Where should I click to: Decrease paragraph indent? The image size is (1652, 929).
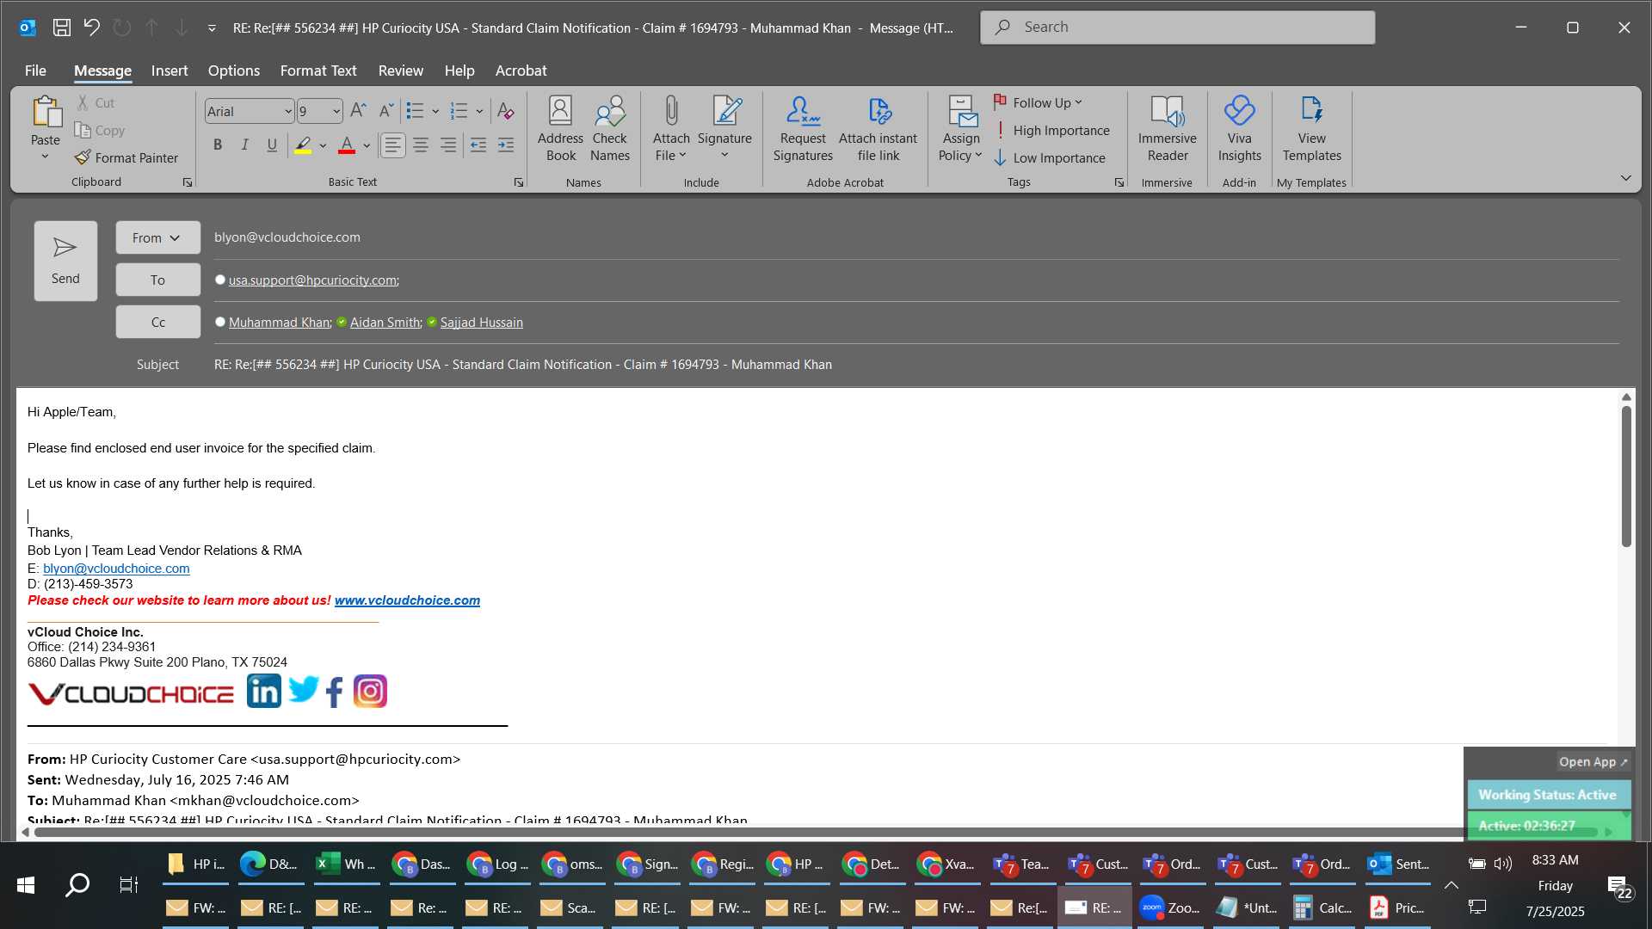[478, 145]
